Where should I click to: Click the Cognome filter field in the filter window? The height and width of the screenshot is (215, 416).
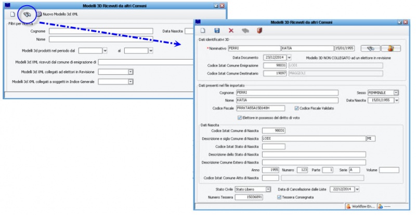101,31
